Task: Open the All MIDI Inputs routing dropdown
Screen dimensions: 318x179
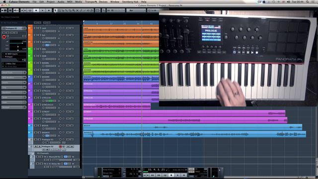Action: click(14, 54)
